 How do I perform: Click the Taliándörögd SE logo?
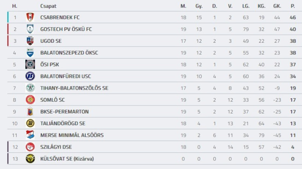tap(30, 123)
